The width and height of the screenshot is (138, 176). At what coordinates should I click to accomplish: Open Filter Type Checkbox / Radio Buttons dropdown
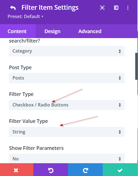(x=67, y=105)
